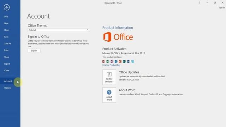The image size is (226, 127).
Task: Click the Product Activated heading
Action: click(x=114, y=49)
